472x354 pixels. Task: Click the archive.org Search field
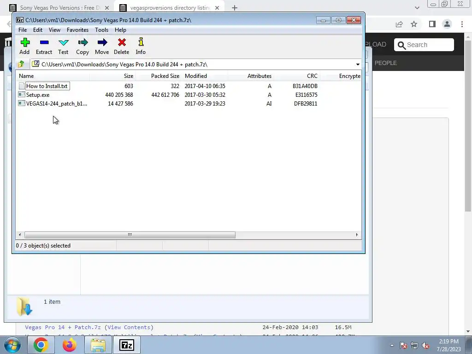click(x=424, y=45)
